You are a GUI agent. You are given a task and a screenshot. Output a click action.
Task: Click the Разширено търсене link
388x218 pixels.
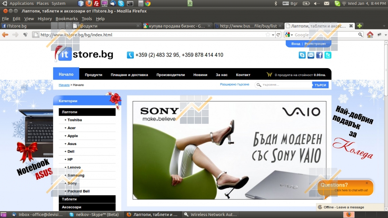(234, 84)
